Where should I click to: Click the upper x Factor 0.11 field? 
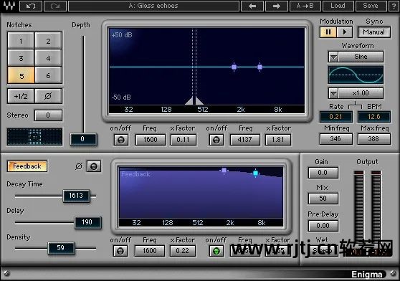click(184, 140)
